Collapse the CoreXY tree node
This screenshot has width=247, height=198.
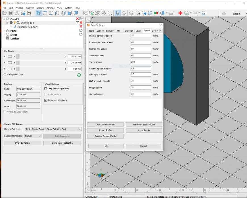[x=4, y=19]
